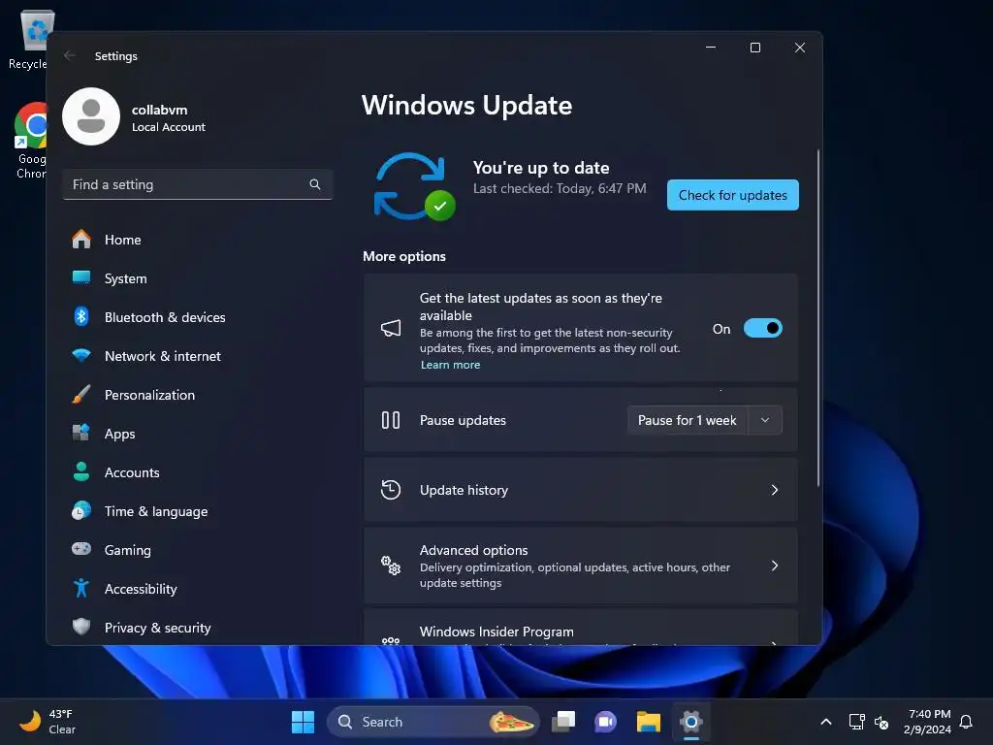The width and height of the screenshot is (993, 745).
Task: Click the System monitor icon
Action: coord(81,277)
